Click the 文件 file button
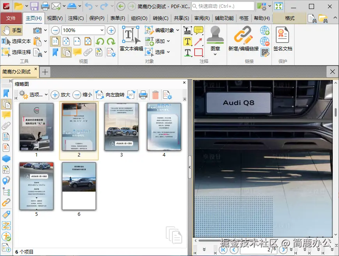The width and height of the screenshot is (339, 256). 11,18
